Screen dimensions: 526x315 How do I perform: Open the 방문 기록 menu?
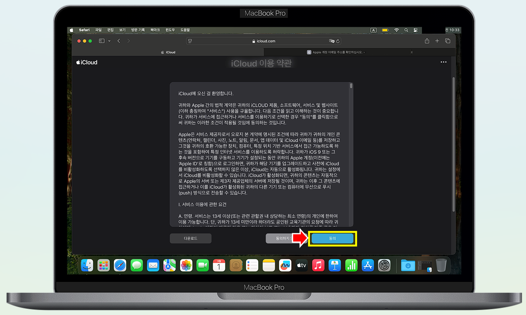[138, 30]
